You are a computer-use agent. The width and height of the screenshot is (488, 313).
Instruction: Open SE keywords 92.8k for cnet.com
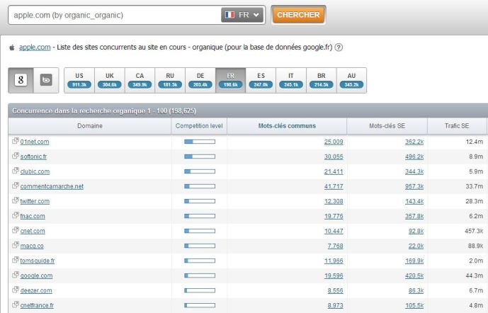pyautogui.click(x=416, y=231)
